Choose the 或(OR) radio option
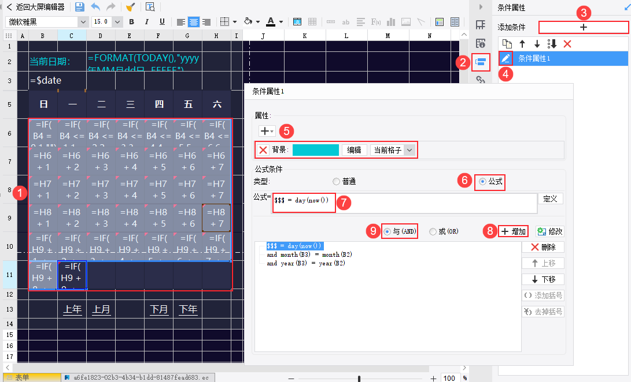 click(433, 231)
